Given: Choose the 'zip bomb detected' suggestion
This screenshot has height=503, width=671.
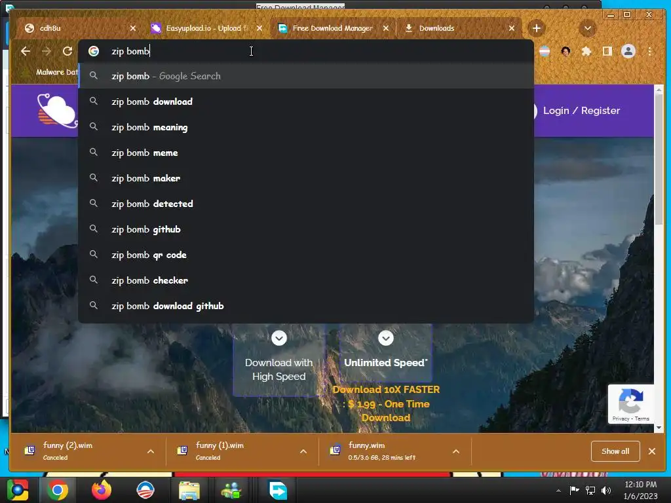Looking at the screenshot, I should [x=306, y=204].
